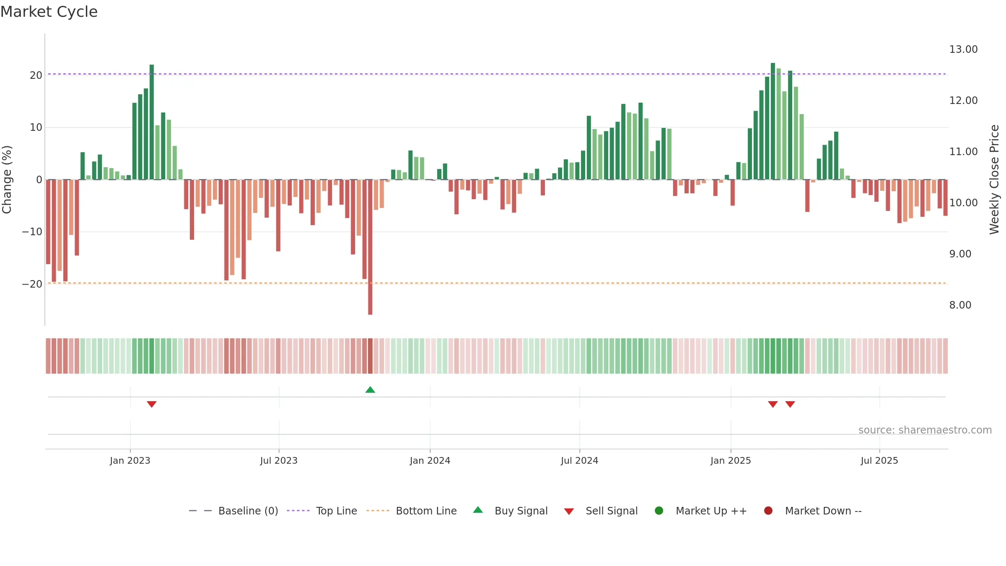Click the Sell Signal marker near Jan 2023
This screenshot has height=566, width=1006.
152,404
